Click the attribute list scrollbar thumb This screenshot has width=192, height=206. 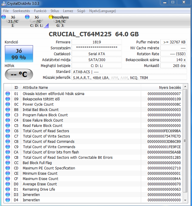[x=185, y=141]
